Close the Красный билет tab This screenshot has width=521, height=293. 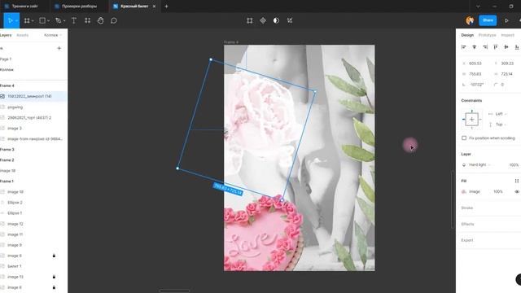point(154,7)
